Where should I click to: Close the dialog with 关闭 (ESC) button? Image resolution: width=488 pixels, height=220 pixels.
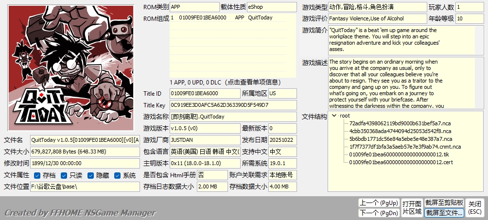coord(475,207)
